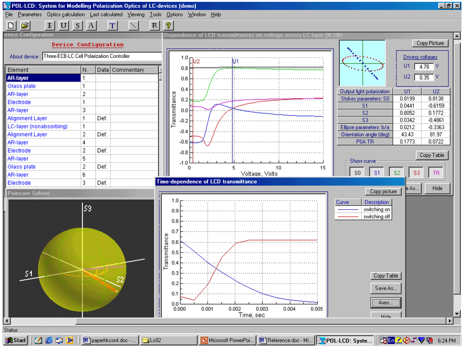Click the U1 driving voltage field
This screenshot has height=349, width=464.
click(424, 67)
